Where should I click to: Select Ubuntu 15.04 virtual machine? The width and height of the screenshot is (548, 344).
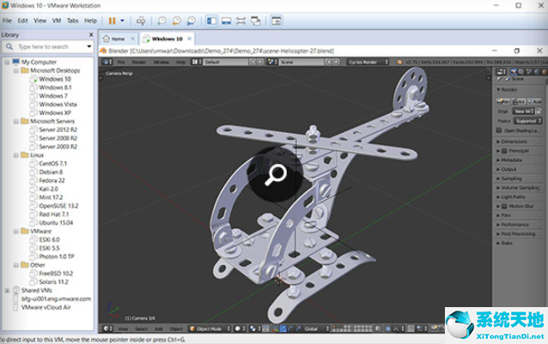click(56, 223)
